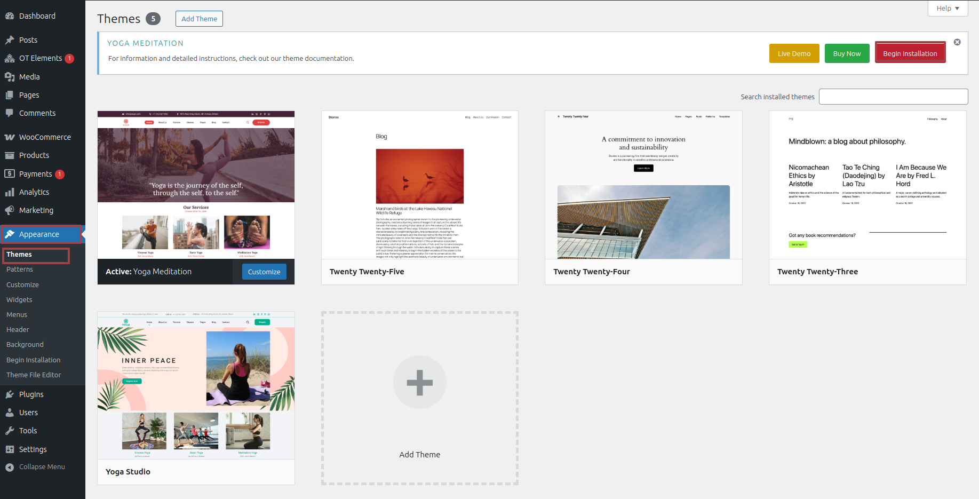Click the Twenty Twenty-Three theme name

[817, 272]
